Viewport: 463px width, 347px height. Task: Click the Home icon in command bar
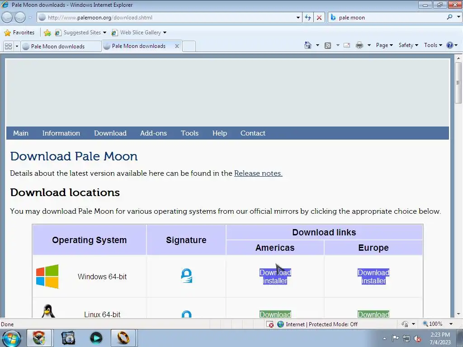coord(307,45)
